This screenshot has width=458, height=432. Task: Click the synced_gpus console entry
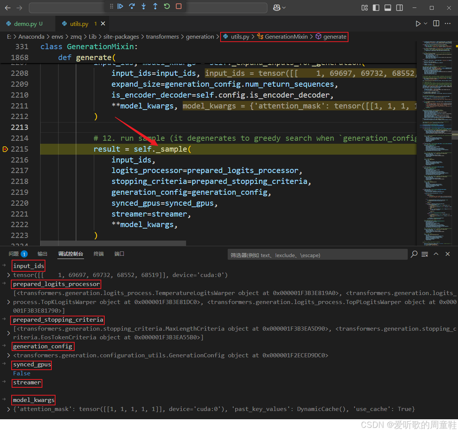pyautogui.click(x=32, y=364)
